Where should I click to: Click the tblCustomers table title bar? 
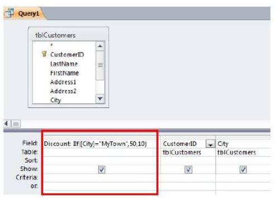pyautogui.click(x=68, y=35)
